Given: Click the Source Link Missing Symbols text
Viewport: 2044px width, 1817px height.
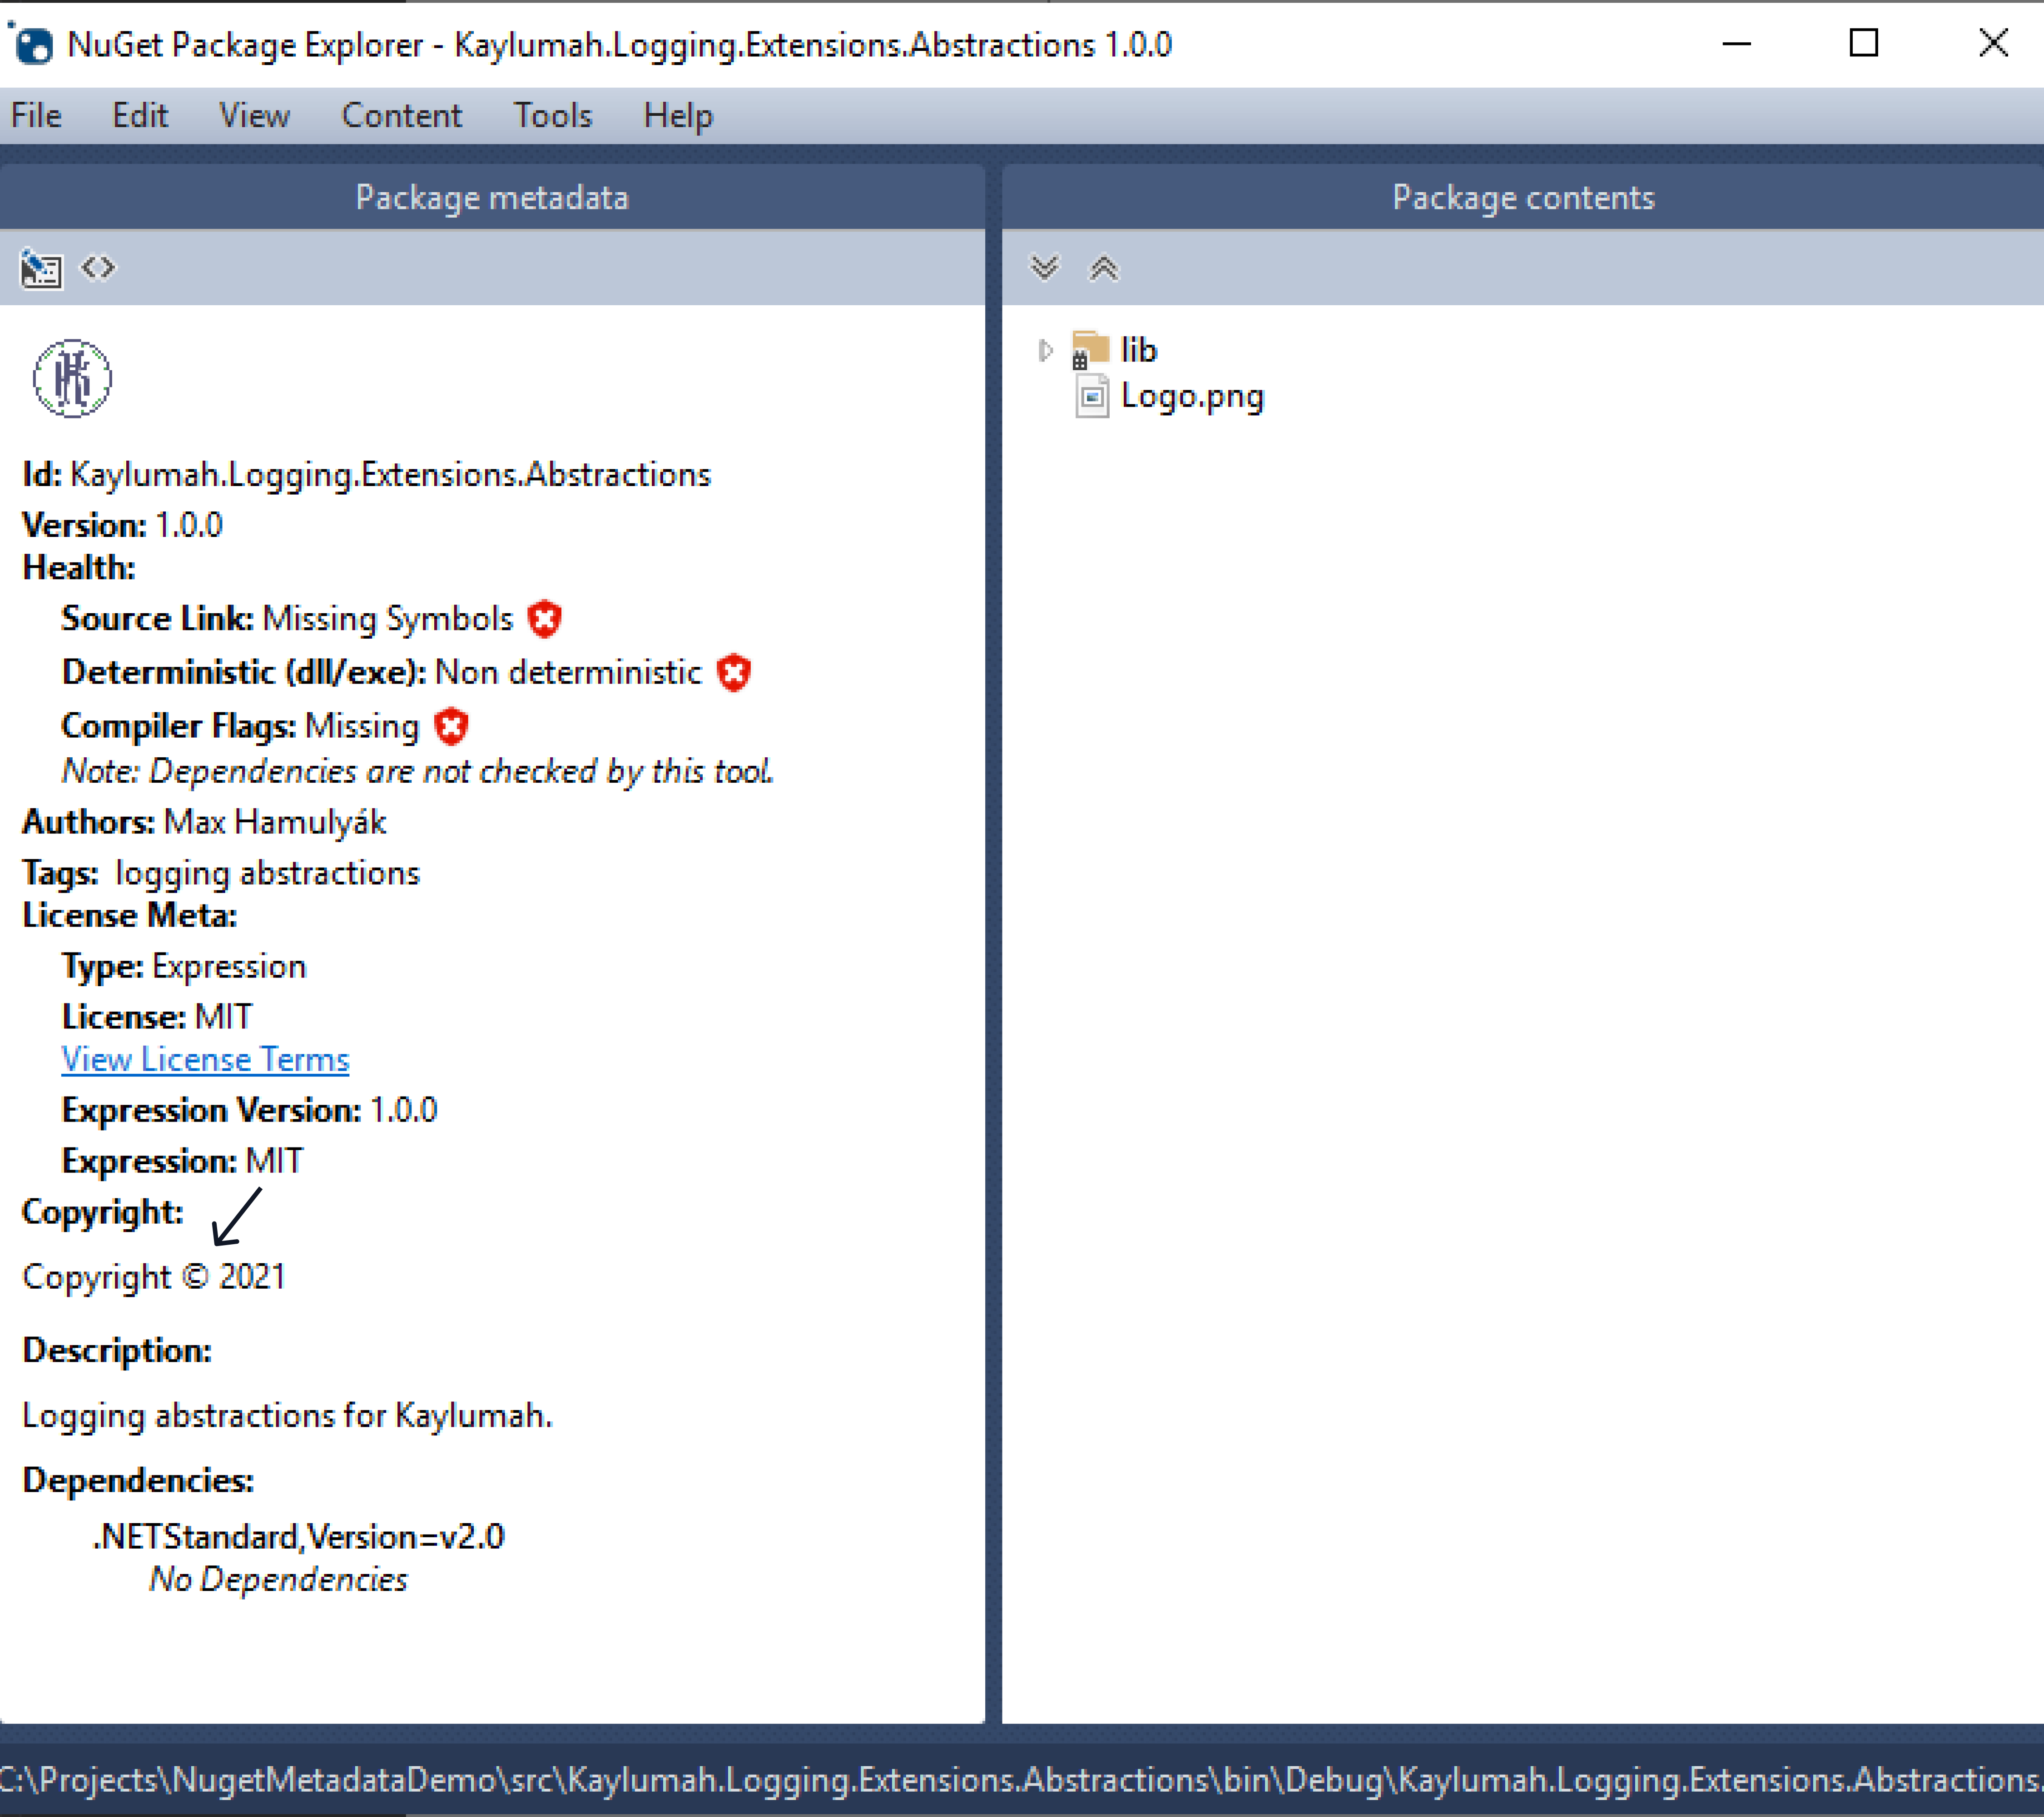Looking at the screenshot, I should tap(287, 619).
